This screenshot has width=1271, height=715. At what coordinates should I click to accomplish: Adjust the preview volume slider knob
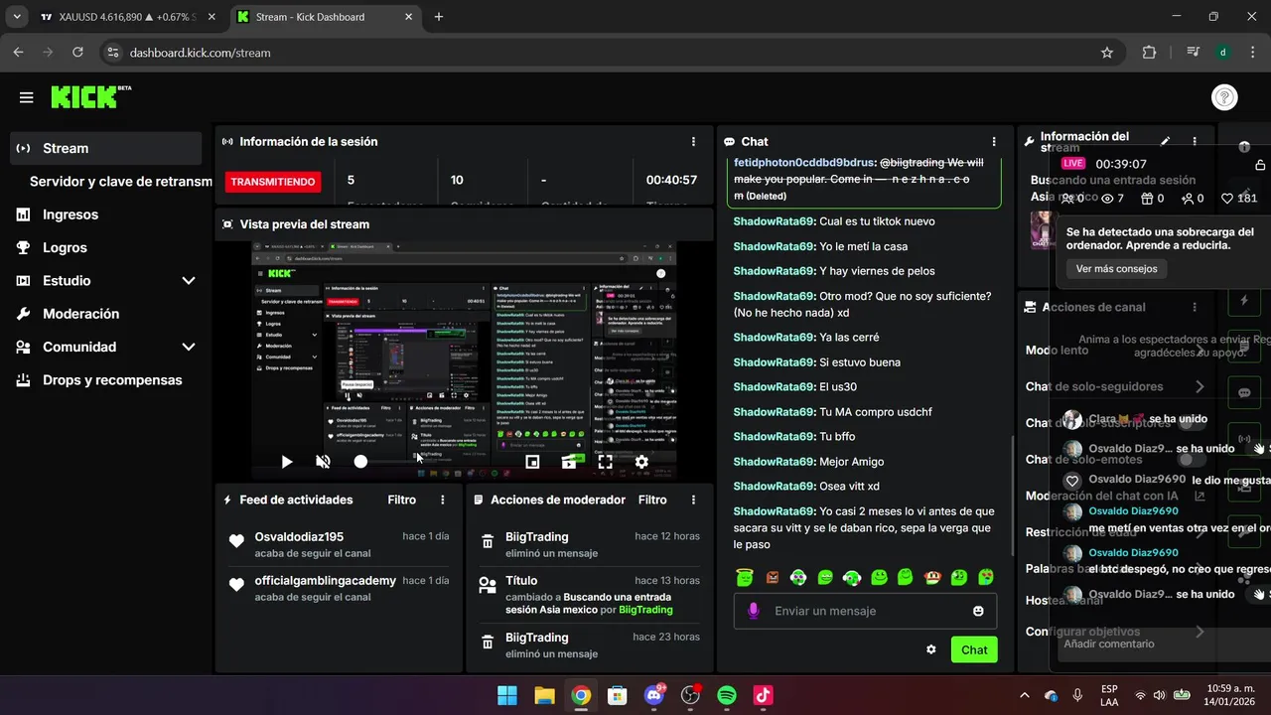(360, 462)
